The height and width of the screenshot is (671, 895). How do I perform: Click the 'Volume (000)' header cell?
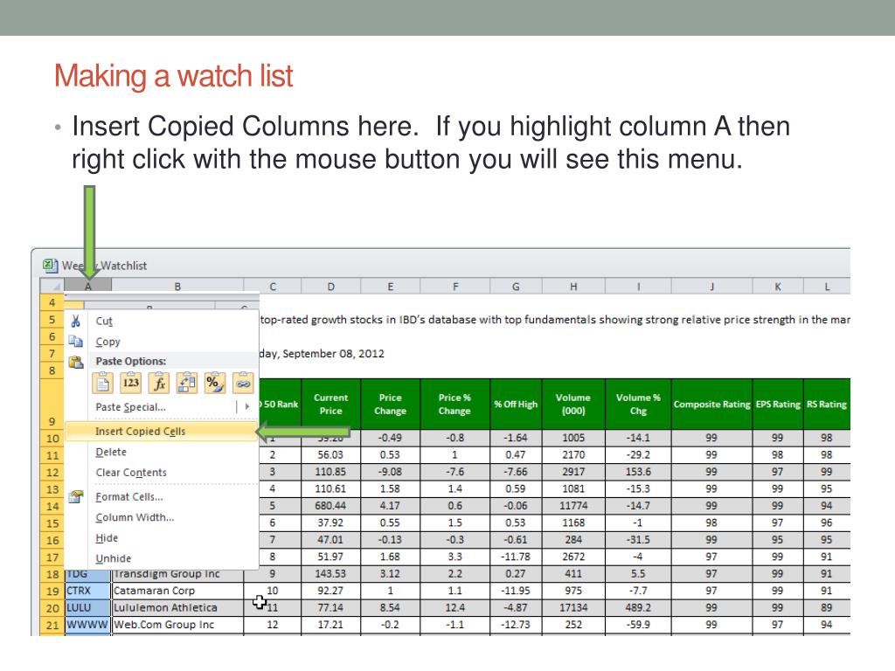(573, 404)
